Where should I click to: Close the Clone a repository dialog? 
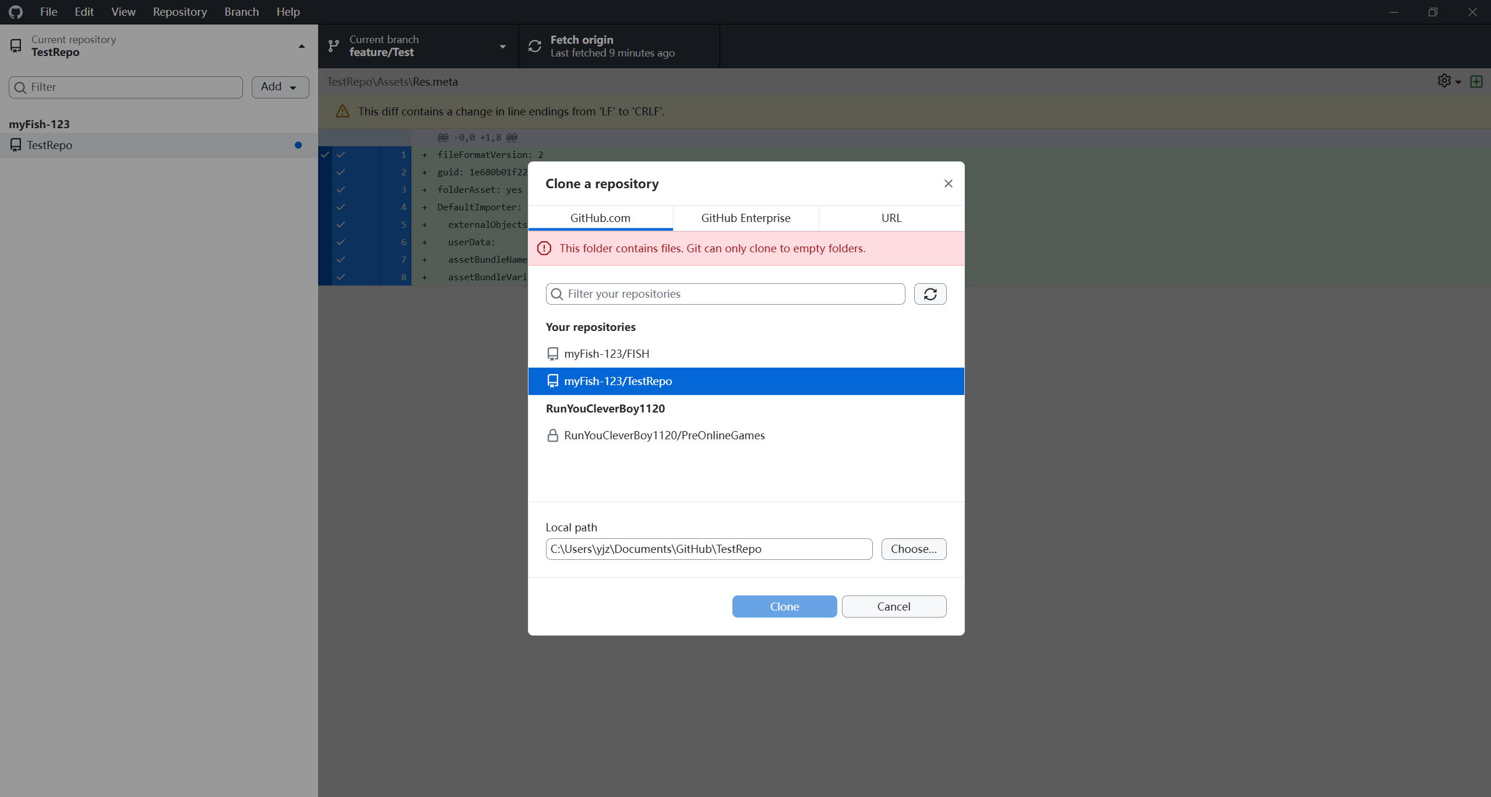coord(948,184)
